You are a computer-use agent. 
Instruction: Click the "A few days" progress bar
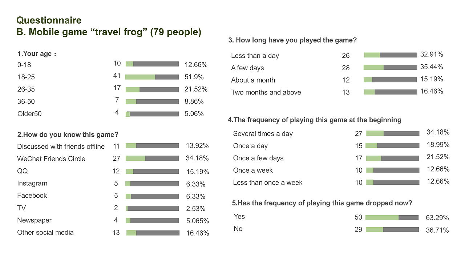click(x=390, y=67)
